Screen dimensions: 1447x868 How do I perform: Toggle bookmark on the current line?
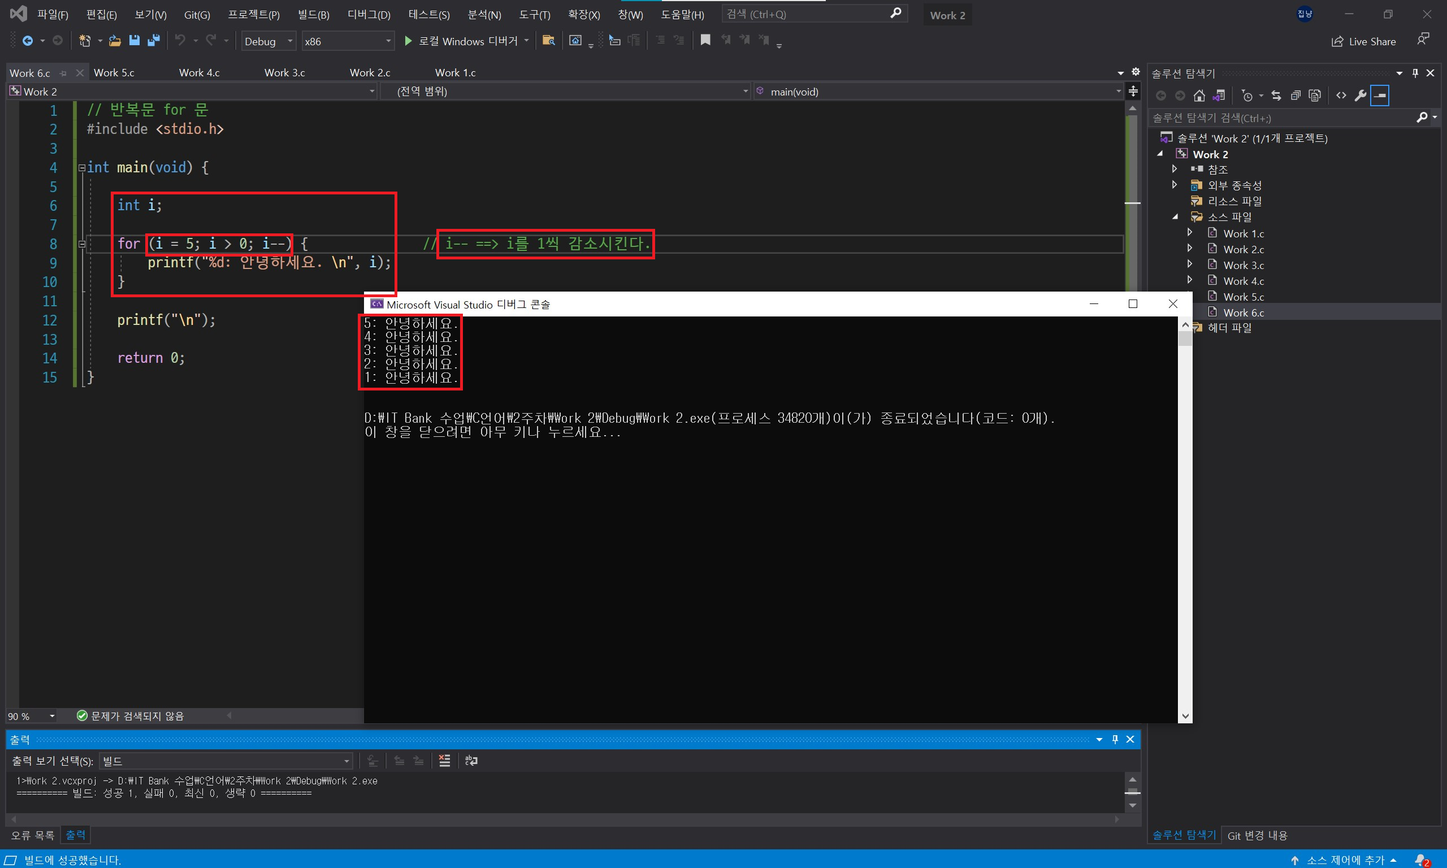(x=705, y=40)
